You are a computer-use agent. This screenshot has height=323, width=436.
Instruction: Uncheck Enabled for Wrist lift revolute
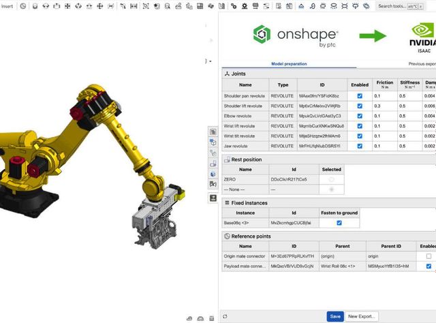[360, 126]
